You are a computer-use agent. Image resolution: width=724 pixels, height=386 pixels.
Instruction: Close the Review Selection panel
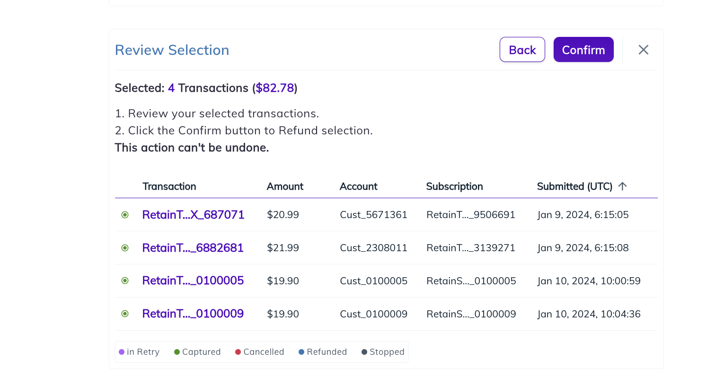(x=643, y=50)
